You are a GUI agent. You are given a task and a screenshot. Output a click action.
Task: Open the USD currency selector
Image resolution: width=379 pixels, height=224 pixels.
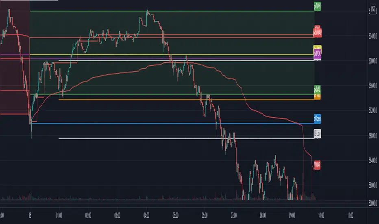pyautogui.click(x=373, y=9)
